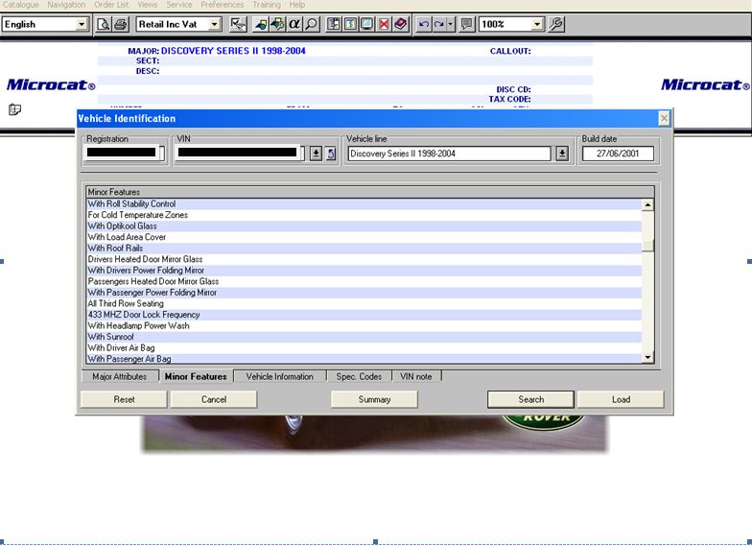
Task: Click the Minor Features scrollbar thumb
Action: (648, 246)
